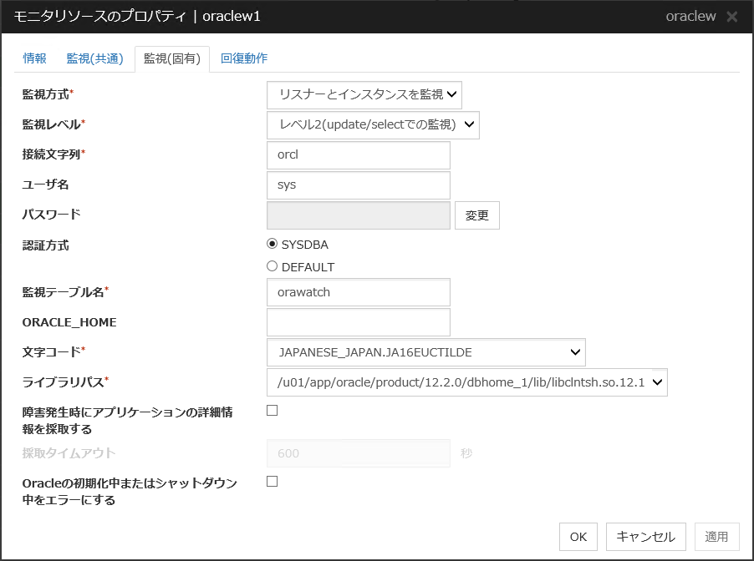Image resolution: width=754 pixels, height=561 pixels.
Task: Select the SYSDBA authentication radio button
Action: point(272,245)
